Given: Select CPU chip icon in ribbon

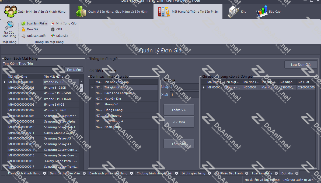Looking at the screenshot, I should pos(53,29).
